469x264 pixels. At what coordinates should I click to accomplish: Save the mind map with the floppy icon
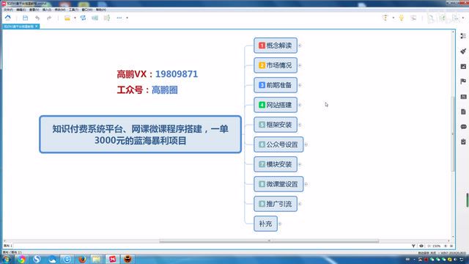[25, 18]
